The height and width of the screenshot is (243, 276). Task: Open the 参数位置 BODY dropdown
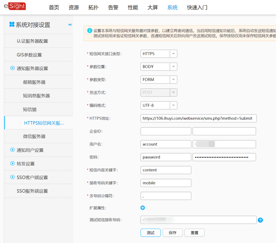tap(173, 67)
